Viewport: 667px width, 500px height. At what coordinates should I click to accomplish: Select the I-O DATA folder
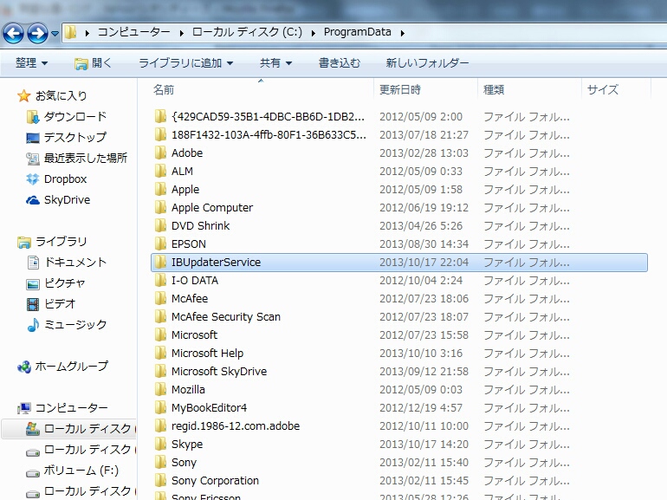coord(195,281)
